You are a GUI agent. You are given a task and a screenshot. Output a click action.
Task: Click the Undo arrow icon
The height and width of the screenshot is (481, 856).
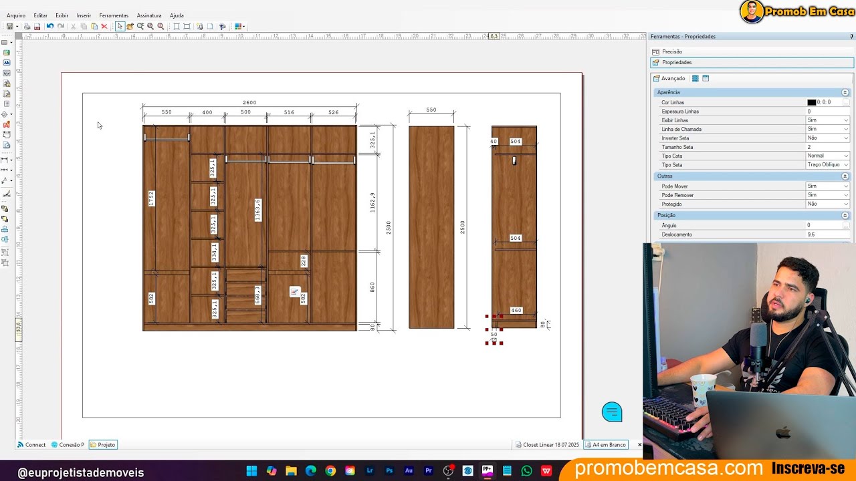point(50,27)
